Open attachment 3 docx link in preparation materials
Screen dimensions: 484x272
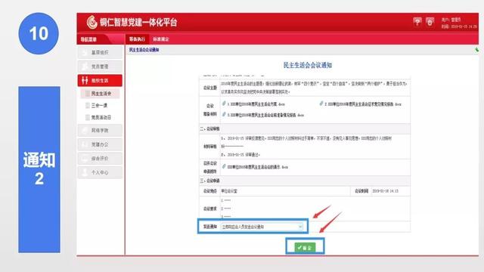(x=265, y=115)
